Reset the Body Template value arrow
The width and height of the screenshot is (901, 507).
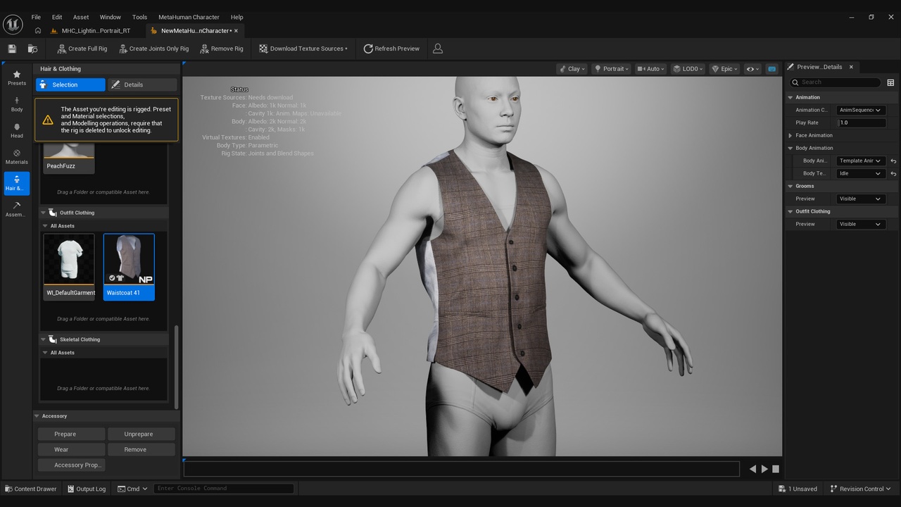[x=893, y=173]
